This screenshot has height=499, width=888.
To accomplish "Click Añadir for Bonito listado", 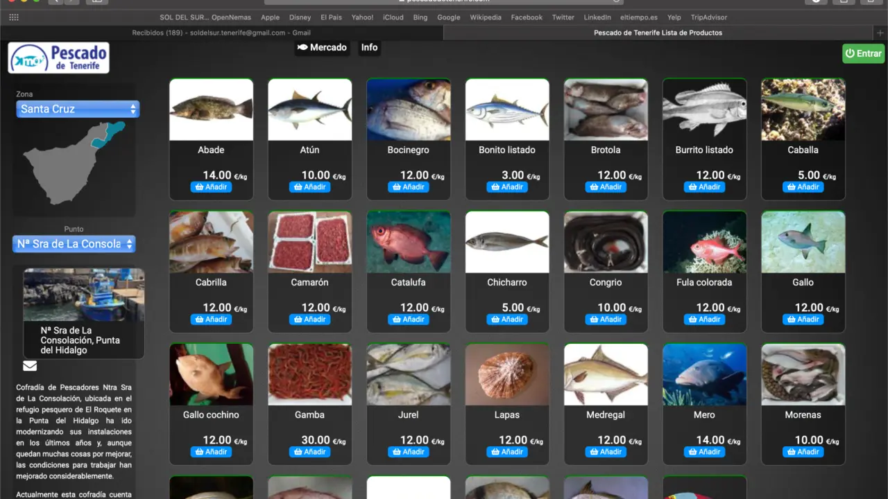I will pyautogui.click(x=507, y=187).
